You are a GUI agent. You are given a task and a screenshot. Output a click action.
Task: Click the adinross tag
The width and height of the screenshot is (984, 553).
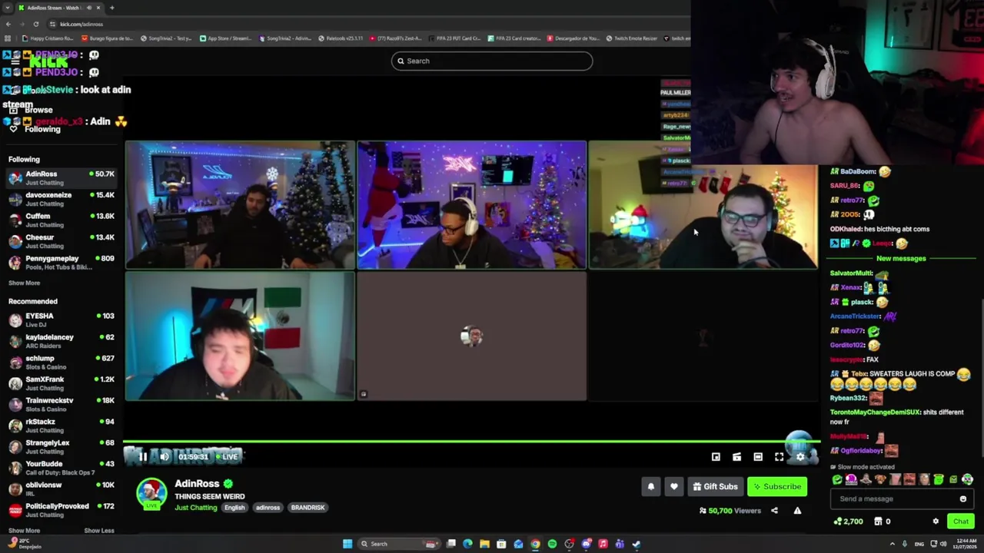pos(268,508)
